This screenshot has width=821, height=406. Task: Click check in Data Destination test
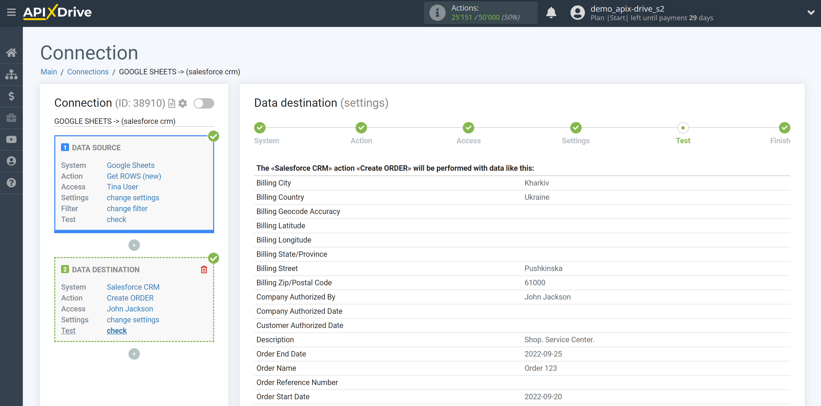[x=117, y=330]
